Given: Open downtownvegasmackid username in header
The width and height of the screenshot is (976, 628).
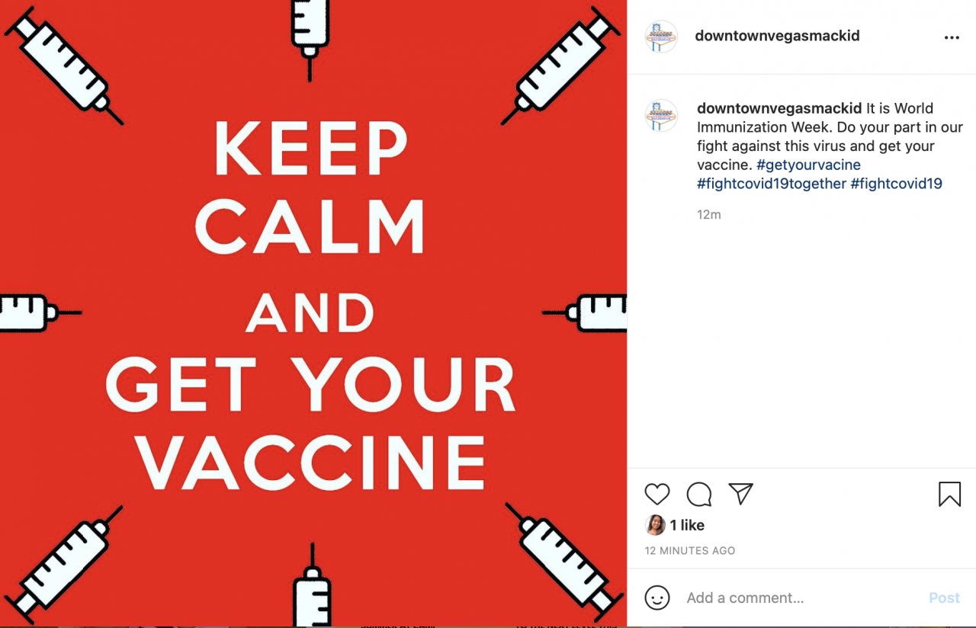Looking at the screenshot, I should (777, 36).
